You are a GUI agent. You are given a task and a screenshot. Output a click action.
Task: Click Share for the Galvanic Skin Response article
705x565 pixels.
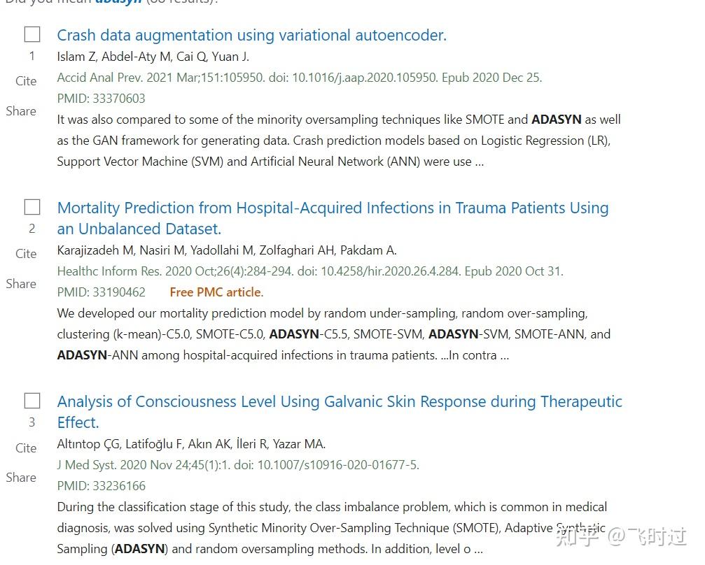click(x=21, y=478)
